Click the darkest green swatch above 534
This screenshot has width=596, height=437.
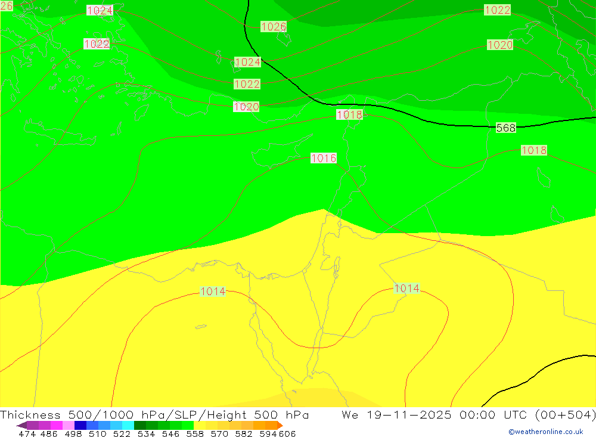(140, 425)
